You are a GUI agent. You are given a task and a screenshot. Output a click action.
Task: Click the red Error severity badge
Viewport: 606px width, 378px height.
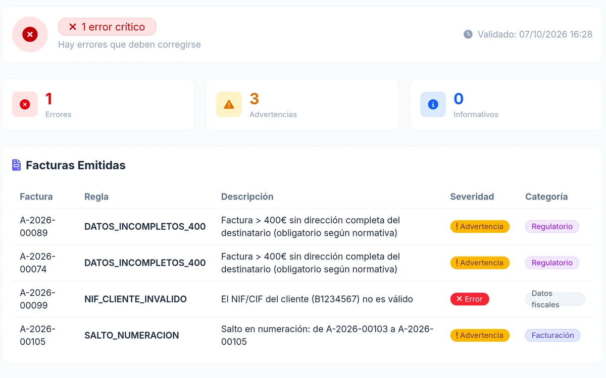[470, 299]
